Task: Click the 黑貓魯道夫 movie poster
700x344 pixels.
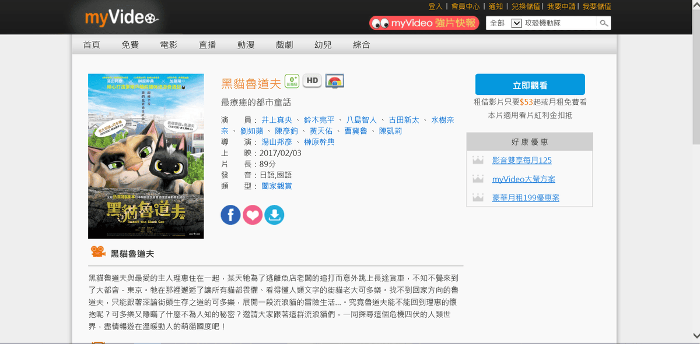Action: tap(146, 156)
